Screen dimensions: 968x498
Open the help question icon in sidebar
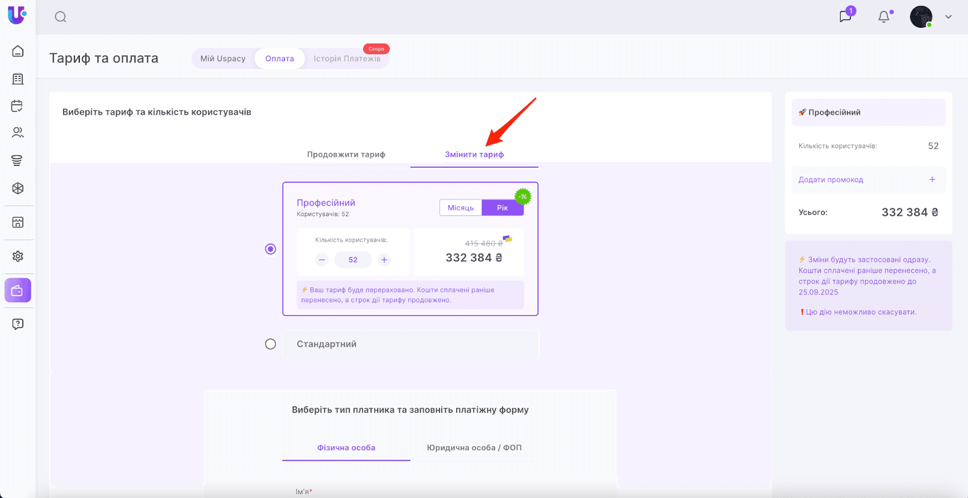click(x=18, y=324)
